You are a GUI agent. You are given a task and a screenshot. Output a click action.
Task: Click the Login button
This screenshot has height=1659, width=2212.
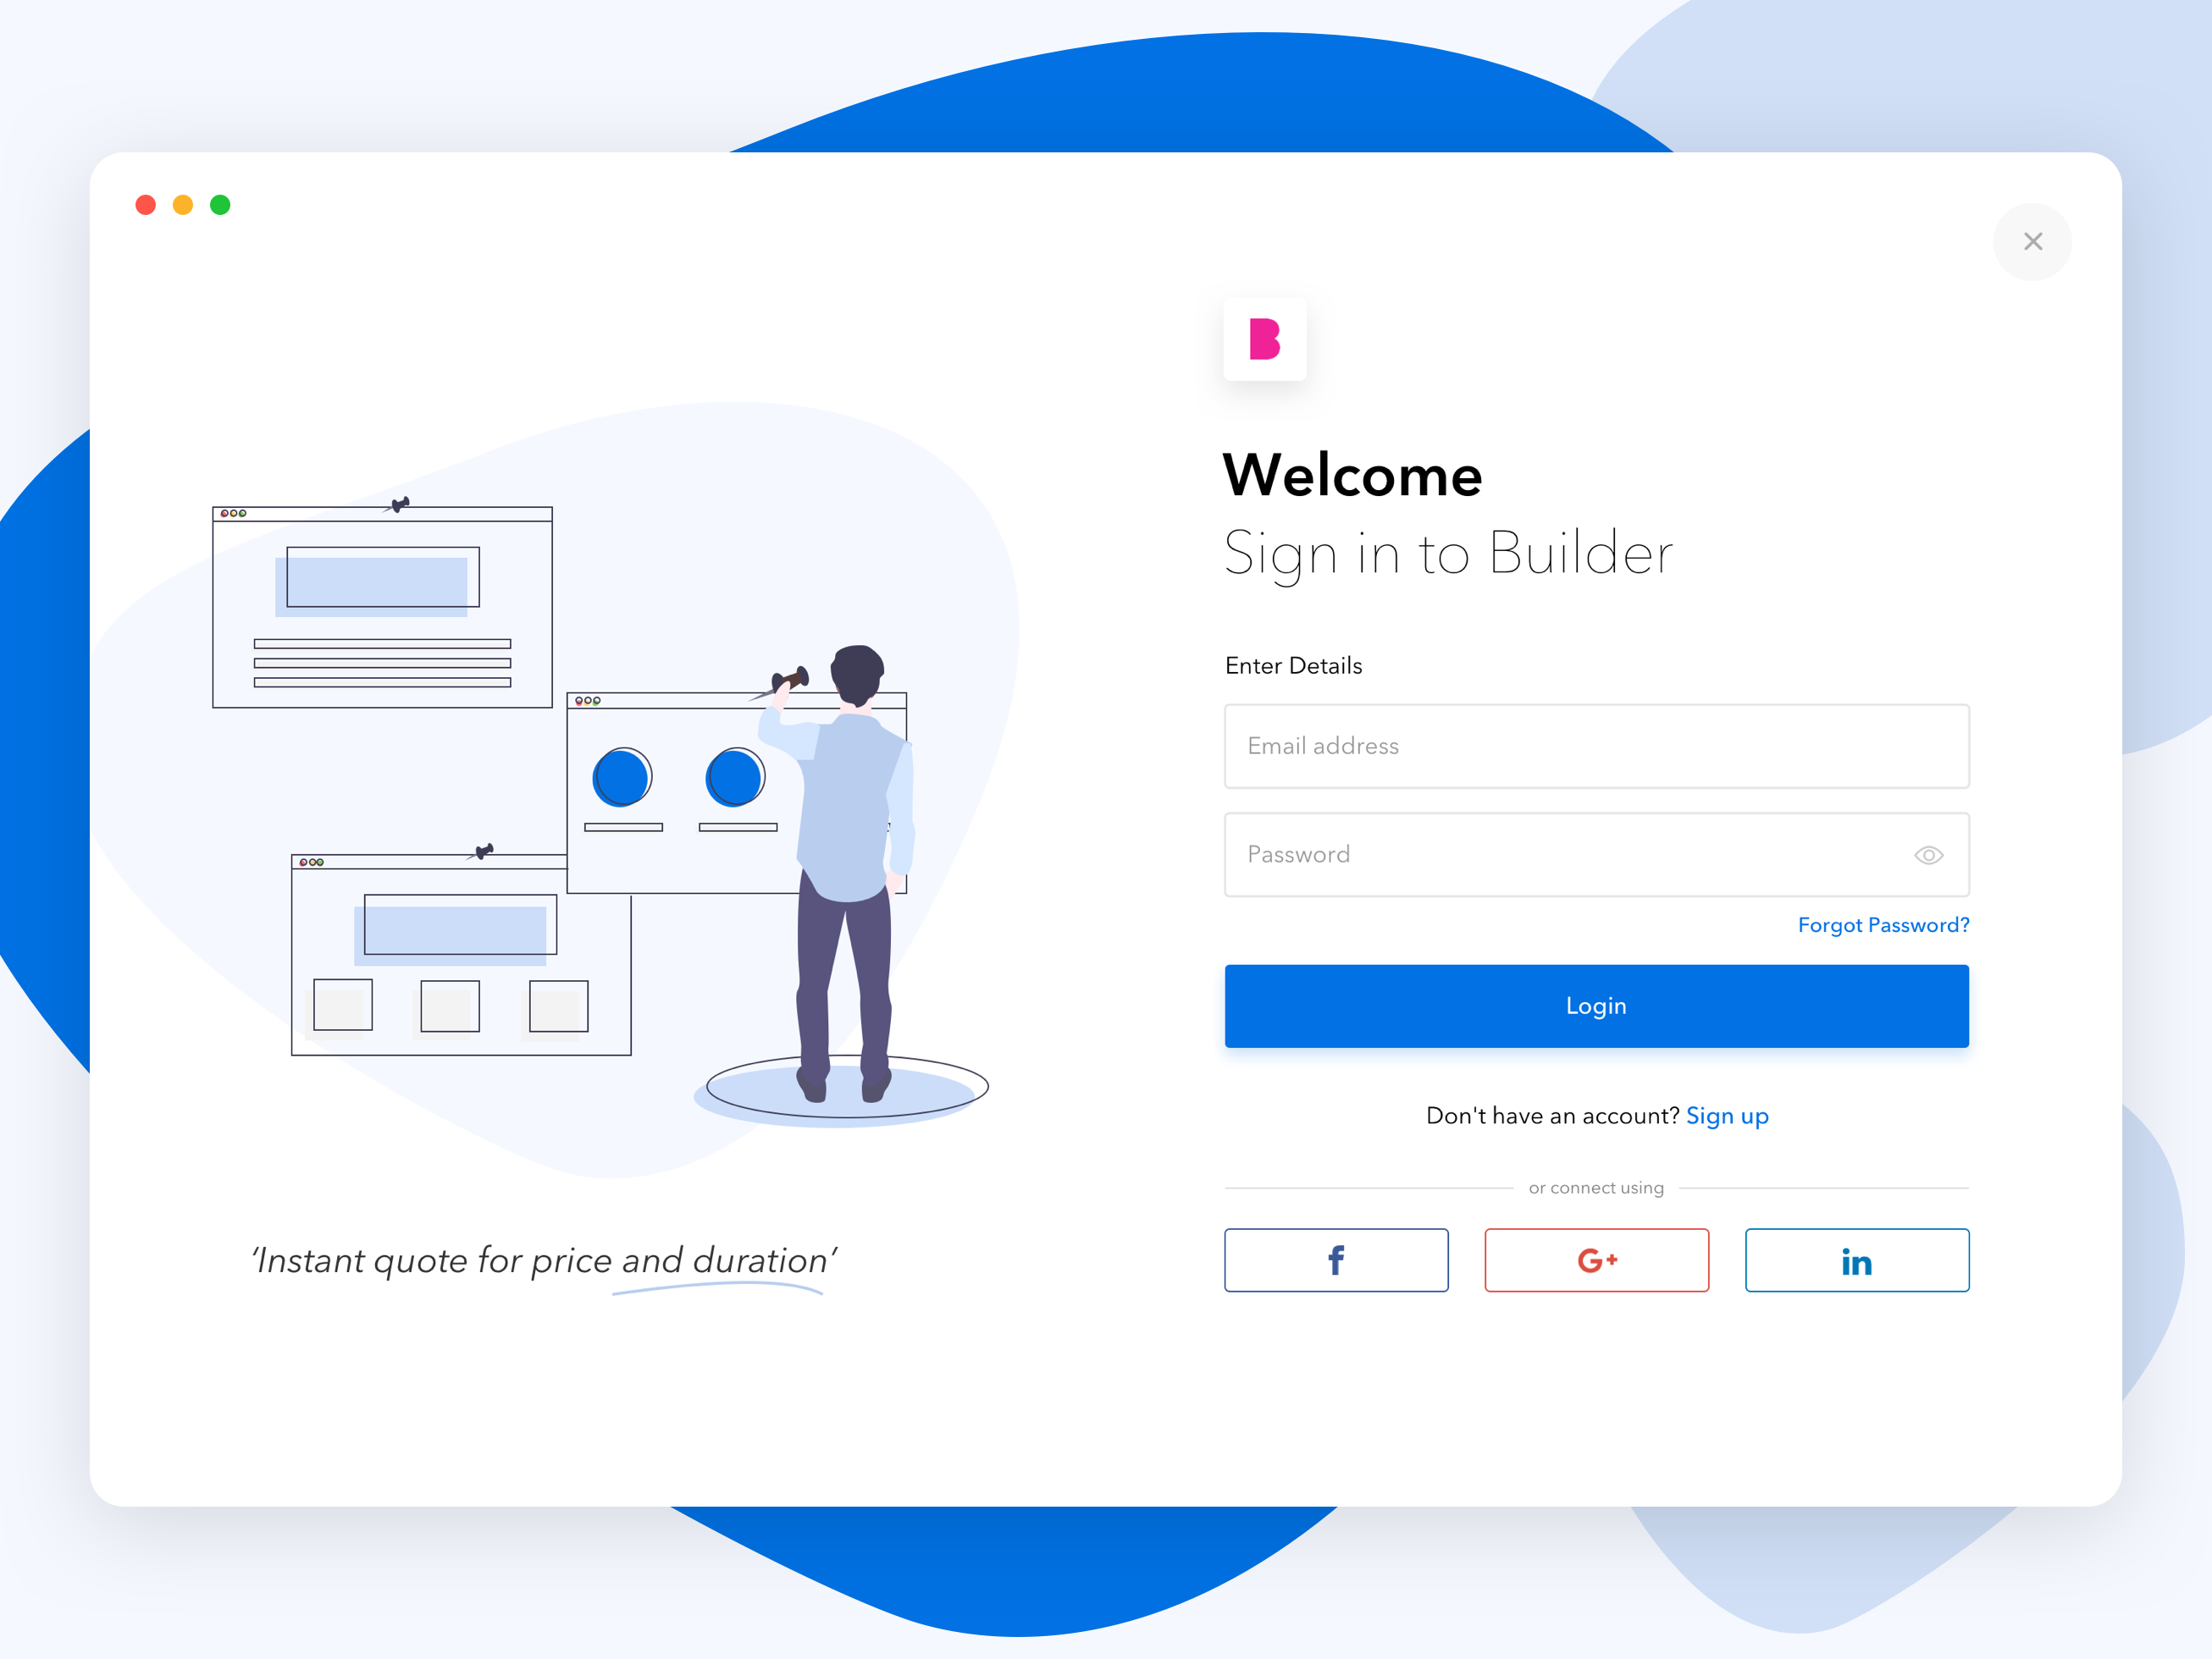[1596, 1007]
